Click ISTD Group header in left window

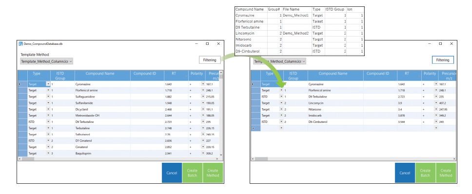coord(62,76)
